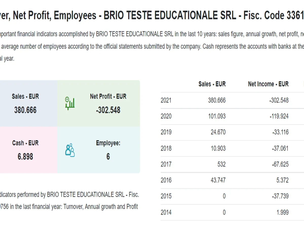Click the Sales - EUR table column header
The height and width of the screenshot is (228, 304).
coord(212,84)
